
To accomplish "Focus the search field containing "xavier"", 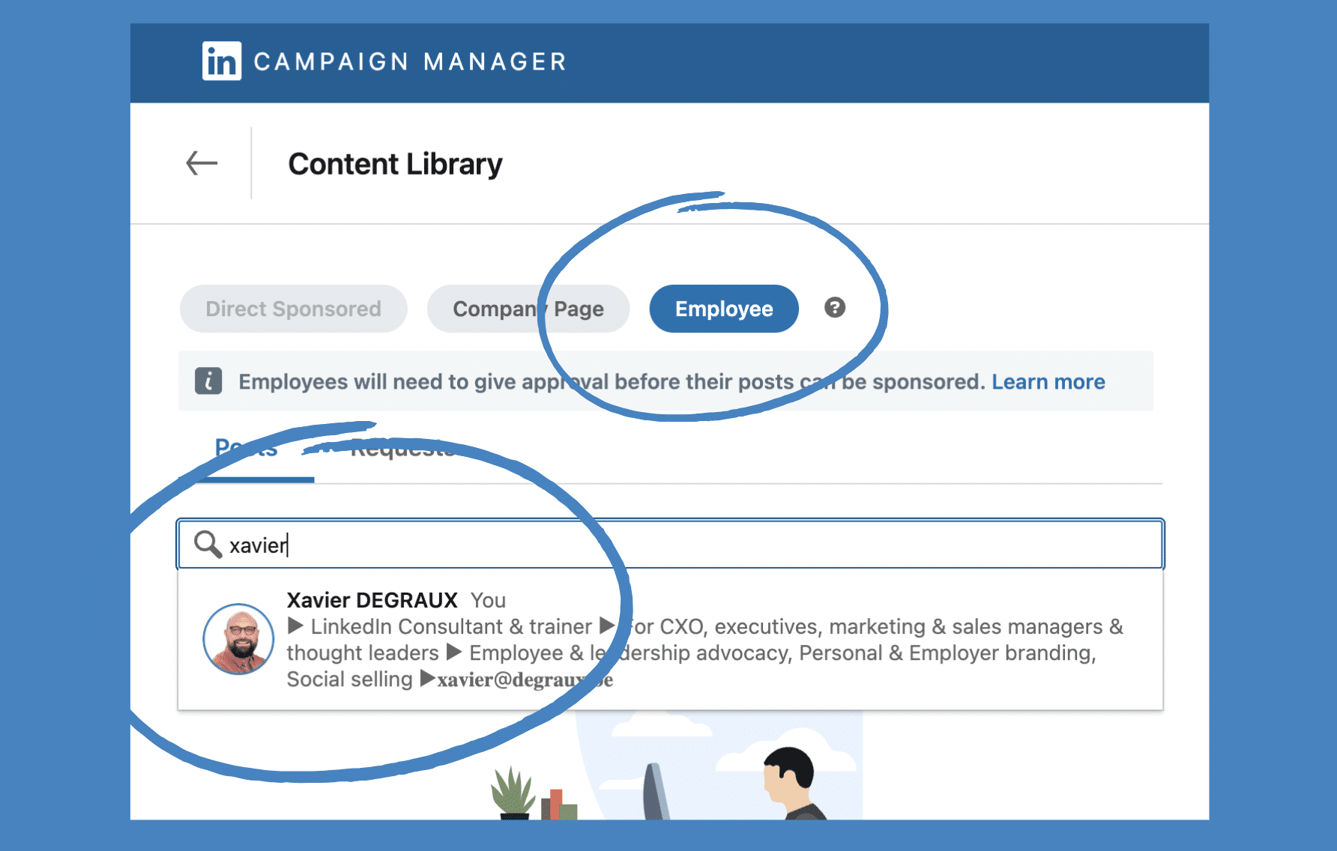I will coord(674,545).
